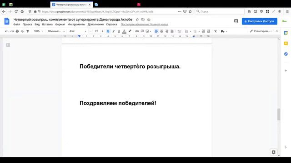Get add-ons with the plus icon

point(286,71)
